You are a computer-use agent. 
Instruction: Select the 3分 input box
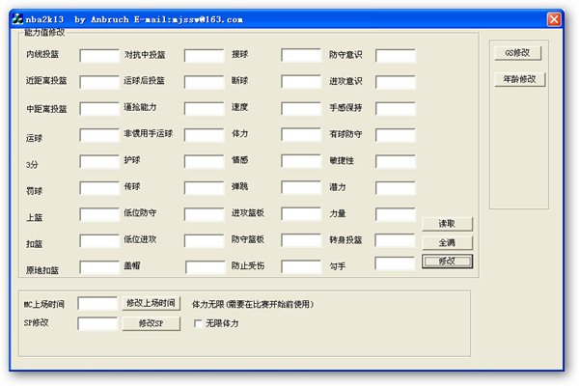pos(99,162)
